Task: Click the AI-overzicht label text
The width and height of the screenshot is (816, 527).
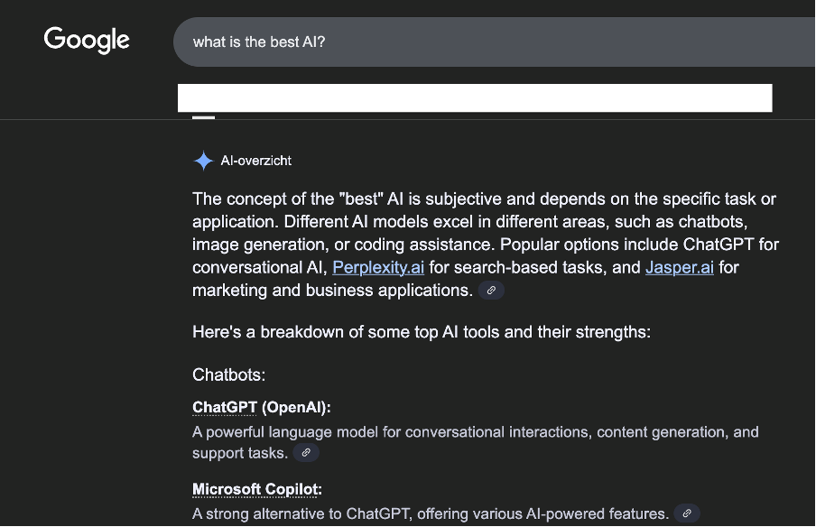Action: tap(256, 161)
